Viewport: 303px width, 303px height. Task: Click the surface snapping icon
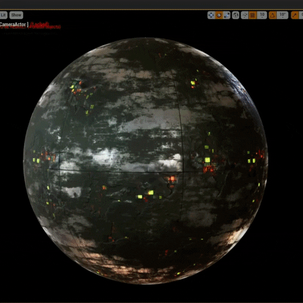tap(244, 15)
